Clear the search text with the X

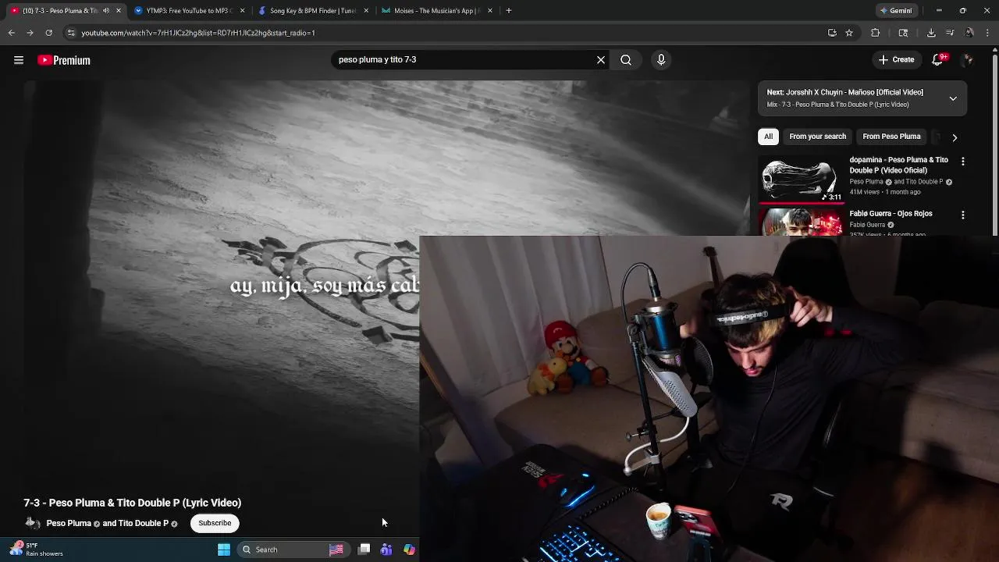601,60
